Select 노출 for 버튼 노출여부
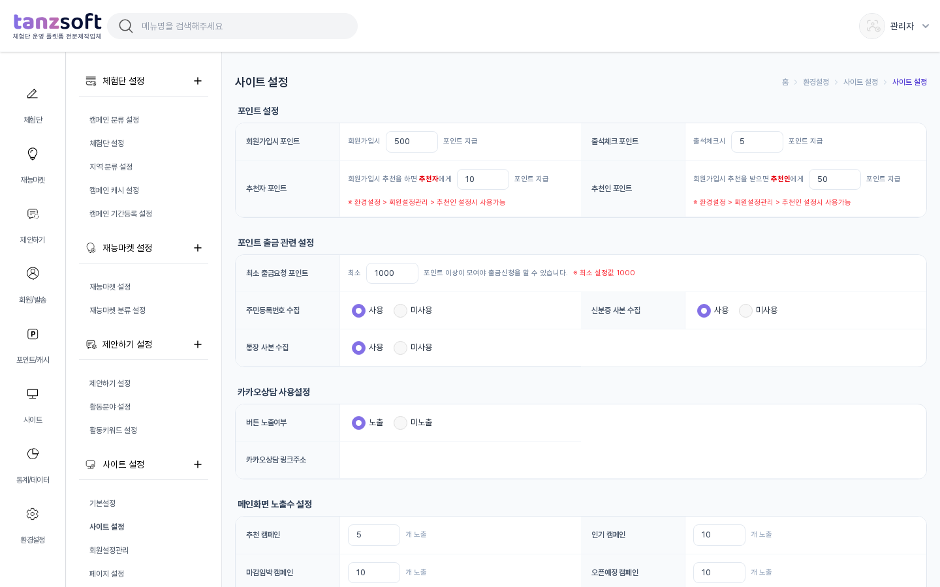 358,423
